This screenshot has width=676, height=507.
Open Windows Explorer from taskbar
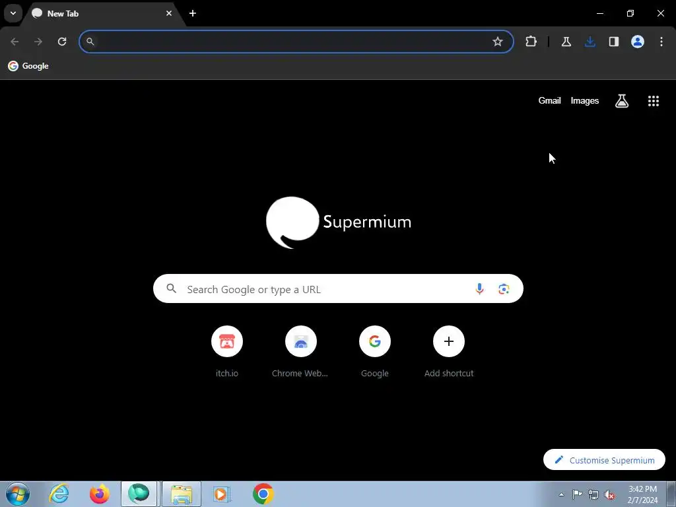[182, 494]
